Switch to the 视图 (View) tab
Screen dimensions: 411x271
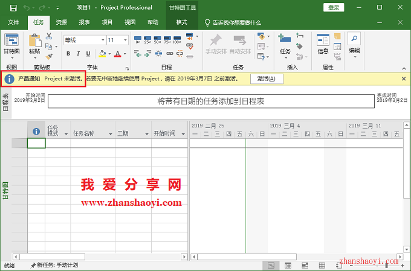130,22
